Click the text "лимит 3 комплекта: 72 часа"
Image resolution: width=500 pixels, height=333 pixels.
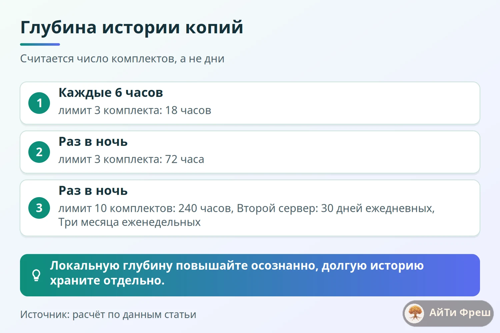pos(131,159)
